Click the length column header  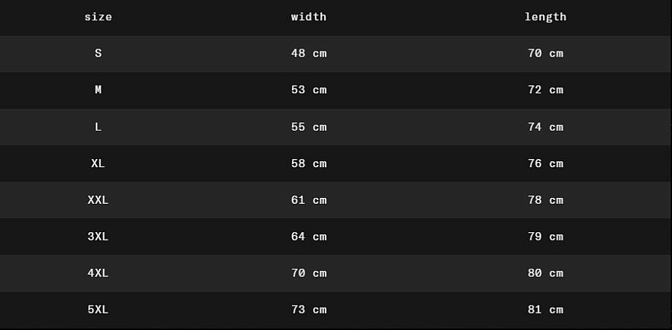pyautogui.click(x=545, y=16)
